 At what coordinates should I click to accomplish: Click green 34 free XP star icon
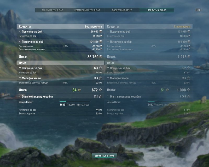79,90
